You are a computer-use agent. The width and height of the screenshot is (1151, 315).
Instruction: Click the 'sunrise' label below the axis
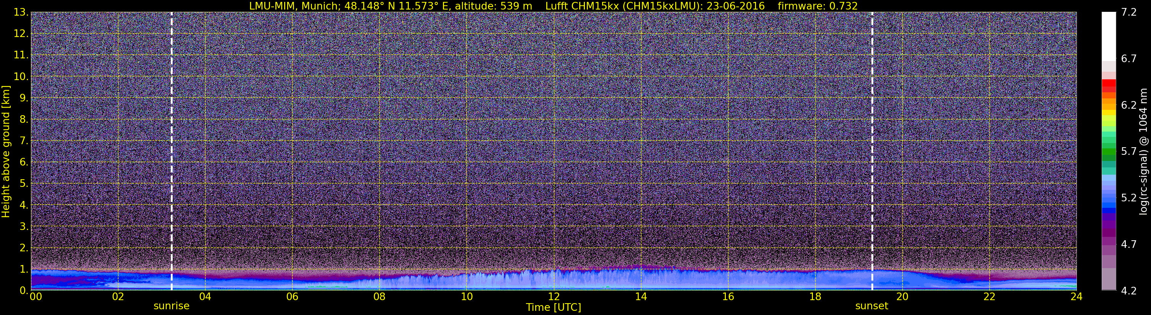(x=172, y=306)
